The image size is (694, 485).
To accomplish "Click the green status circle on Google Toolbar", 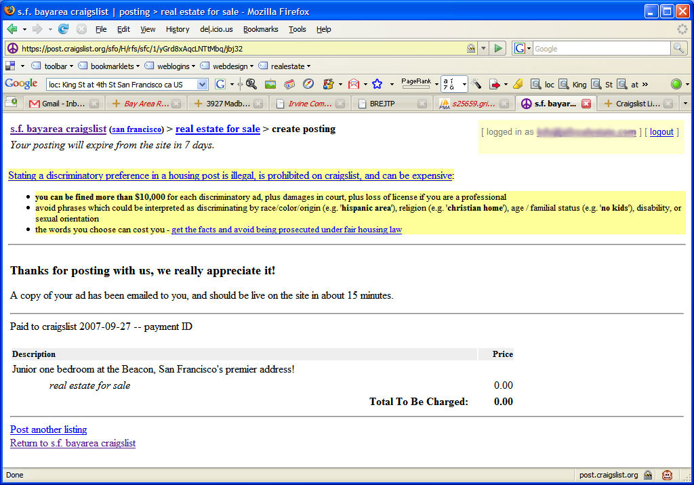I will click(676, 84).
